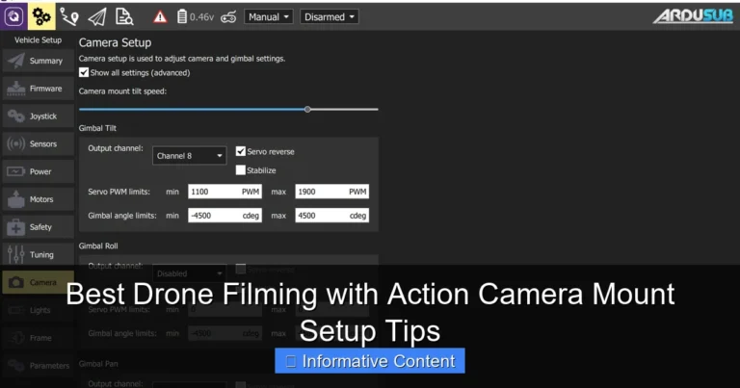Switch to Fly view paper plane icon
The image size is (740, 388).
[96, 17]
